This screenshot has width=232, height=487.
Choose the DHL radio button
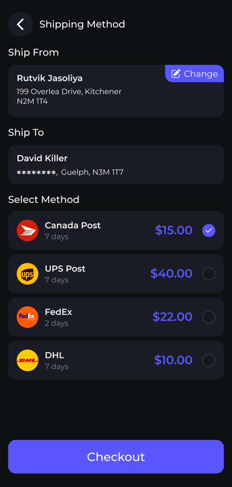click(209, 360)
